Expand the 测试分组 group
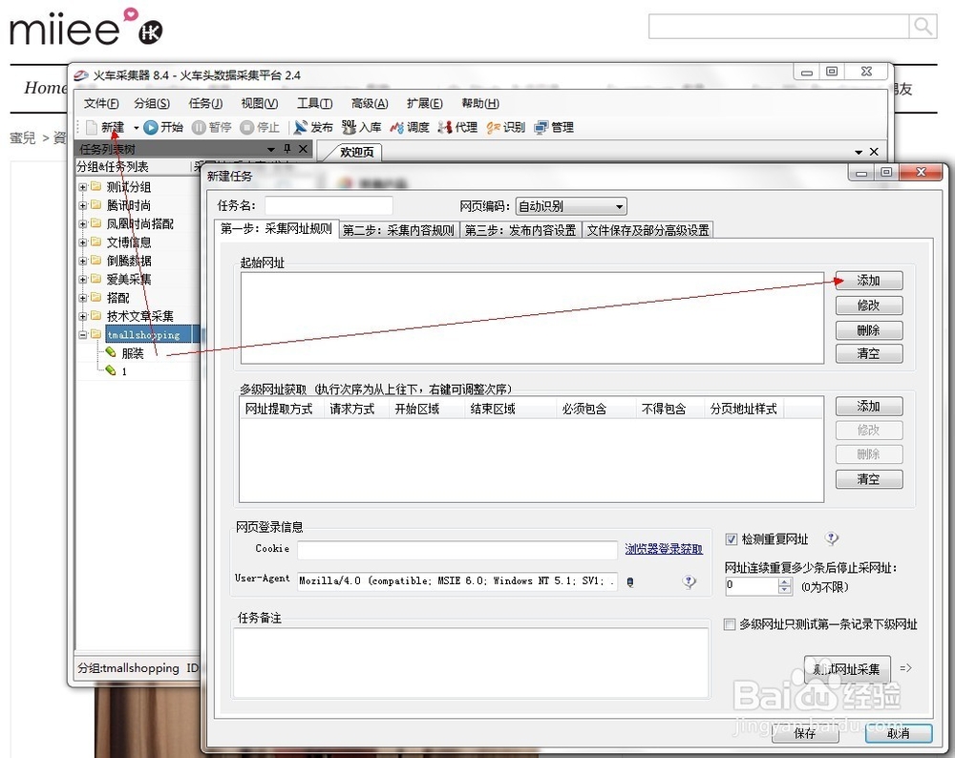 tap(82, 187)
